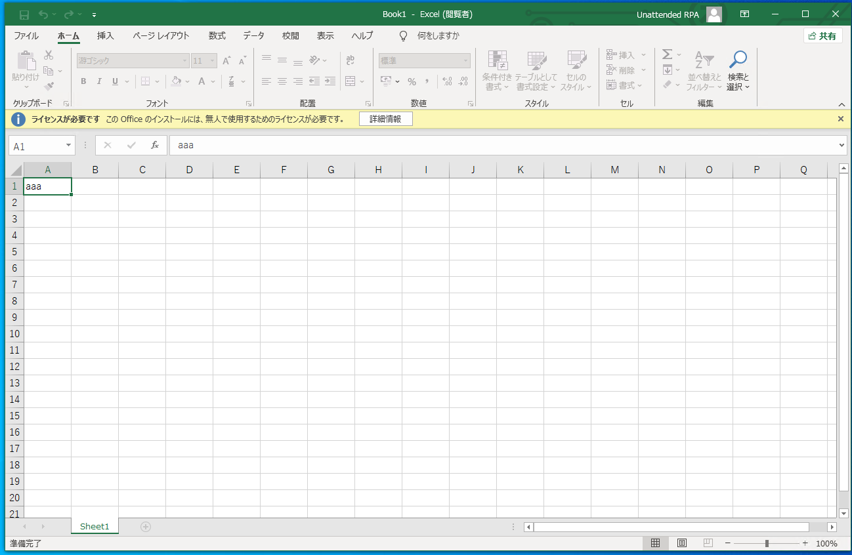The width and height of the screenshot is (852, 555).
Task: Click the license info icon in yellow bar
Action: pos(18,119)
